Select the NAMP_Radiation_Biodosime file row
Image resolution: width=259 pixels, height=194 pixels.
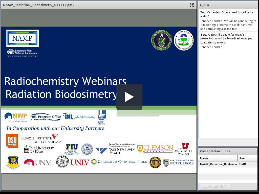click(228, 164)
